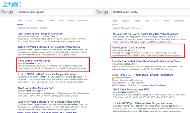Expand arrow after yuandavalves.com in Globe Valve results
Screen dimensions: 190x113
coord(42,63)
